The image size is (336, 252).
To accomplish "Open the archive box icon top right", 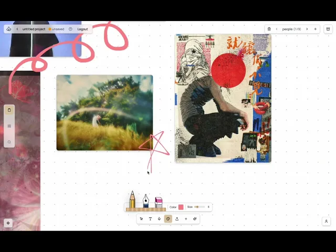I will [x=328, y=29].
